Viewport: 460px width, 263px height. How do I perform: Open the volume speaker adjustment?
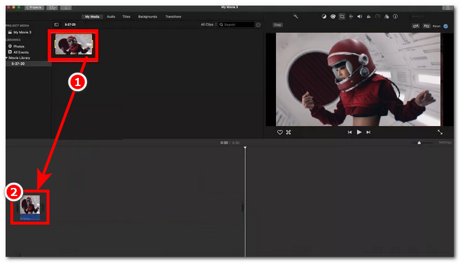pos(360,17)
